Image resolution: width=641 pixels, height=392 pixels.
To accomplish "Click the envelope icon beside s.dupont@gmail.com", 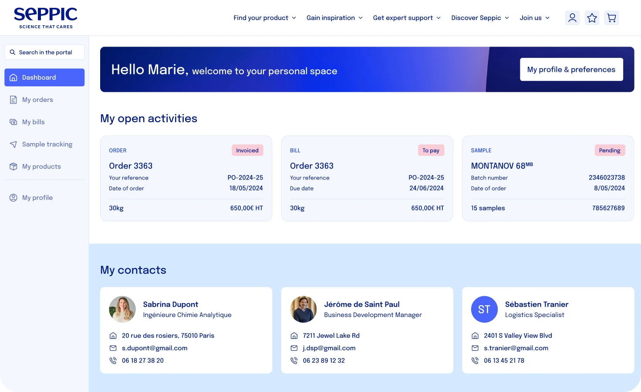I will coord(113,348).
